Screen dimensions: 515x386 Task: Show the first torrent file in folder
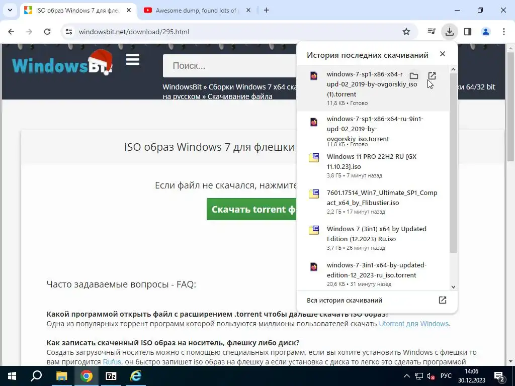point(414,76)
